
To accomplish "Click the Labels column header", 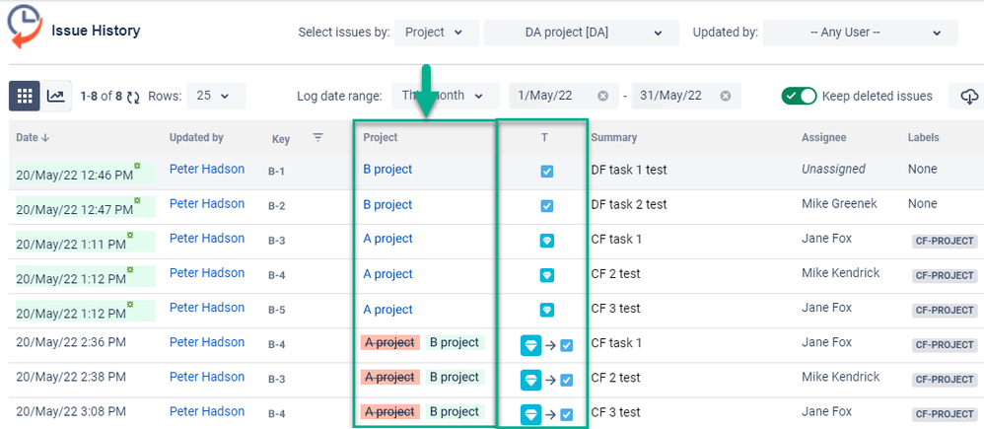I will point(923,137).
